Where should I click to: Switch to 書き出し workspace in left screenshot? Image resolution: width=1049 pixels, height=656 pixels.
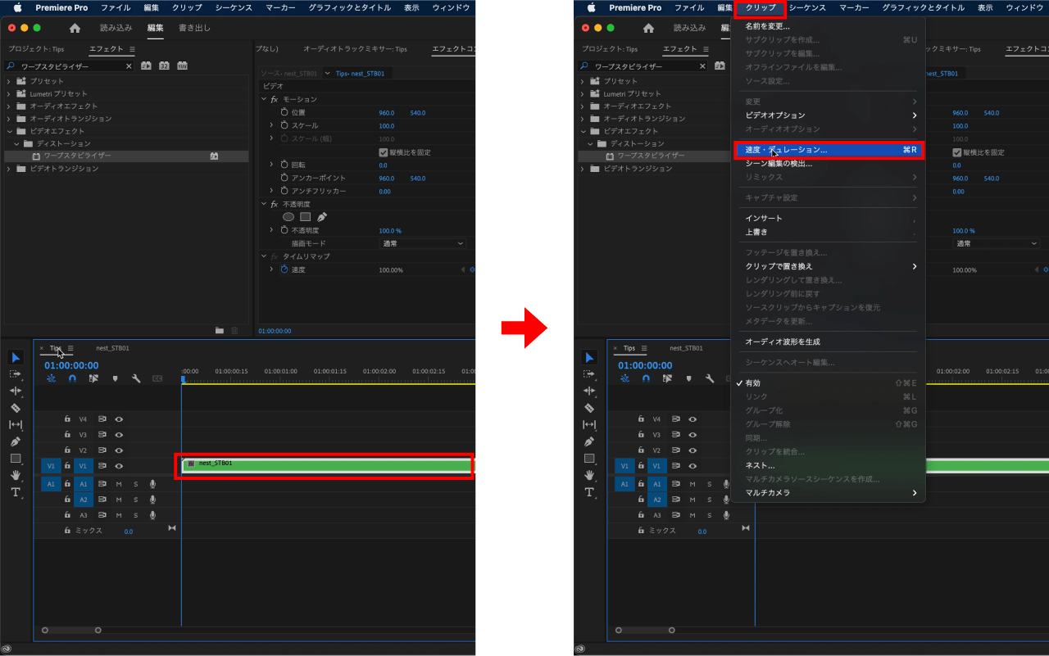pyautogui.click(x=194, y=28)
